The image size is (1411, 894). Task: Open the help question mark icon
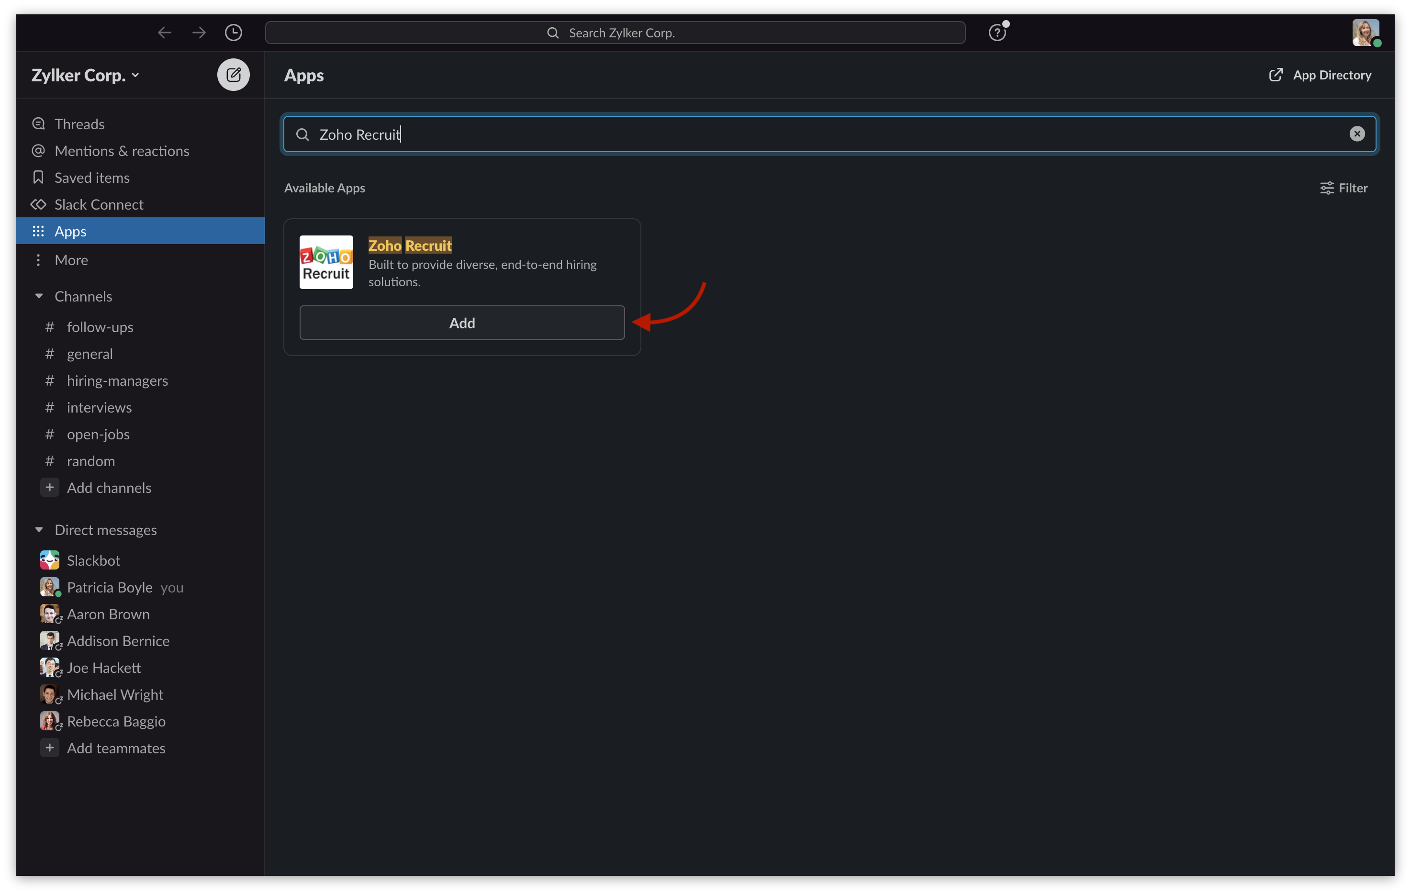tap(997, 33)
